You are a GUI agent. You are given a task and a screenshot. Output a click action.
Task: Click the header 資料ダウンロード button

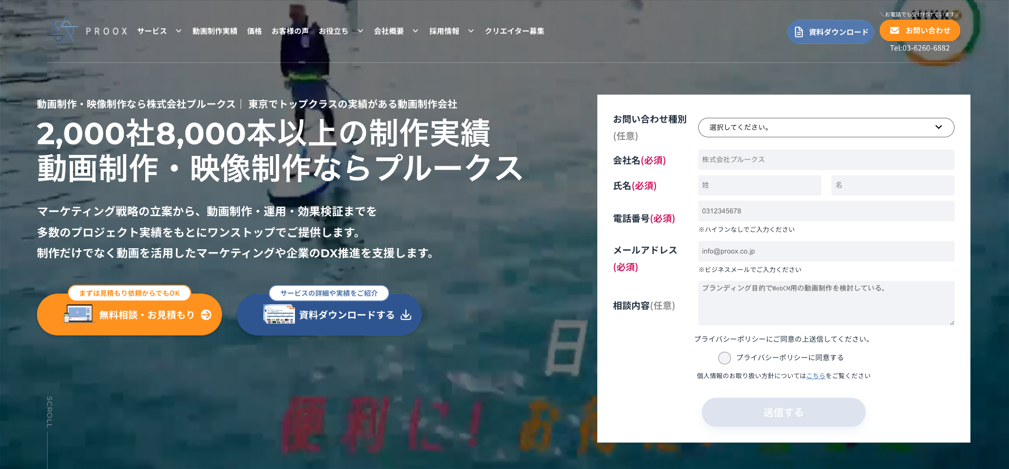(830, 32)
